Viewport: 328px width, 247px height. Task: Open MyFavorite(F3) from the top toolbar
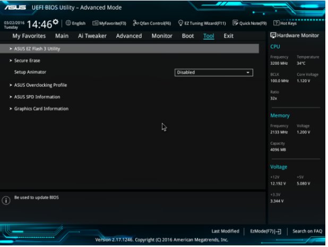(96, 23)
